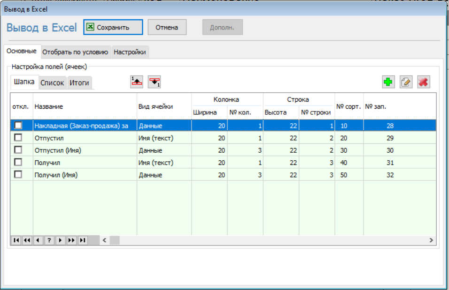Toggle the checkbox for the Отпустил row
Screen dimensions: 449x290
18,138
